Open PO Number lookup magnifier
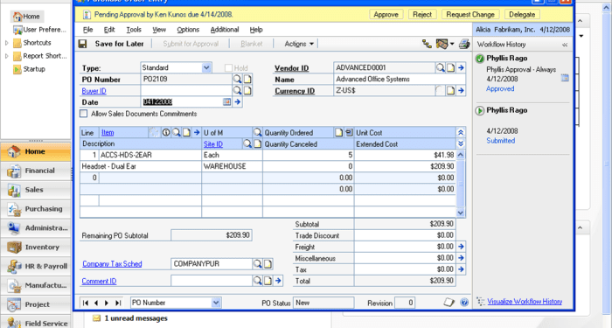612x328 pixels. coord(237,80)
